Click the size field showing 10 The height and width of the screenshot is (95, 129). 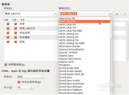24,87
